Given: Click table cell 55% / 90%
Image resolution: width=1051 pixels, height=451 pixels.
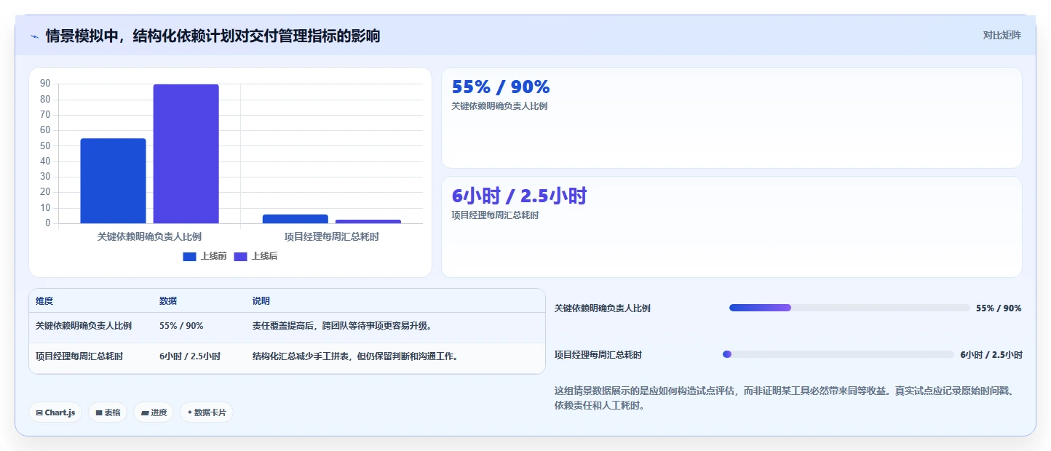Looking at the screenshot, I should [x=181, y=326].
